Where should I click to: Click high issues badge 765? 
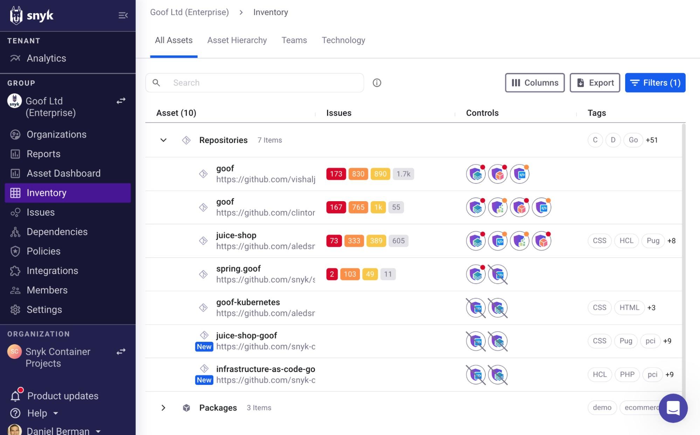(x=358, y=207)
